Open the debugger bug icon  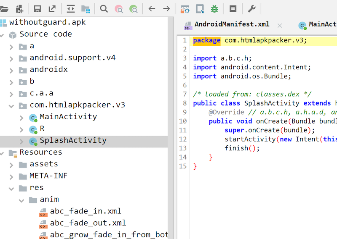click(214, 8)
